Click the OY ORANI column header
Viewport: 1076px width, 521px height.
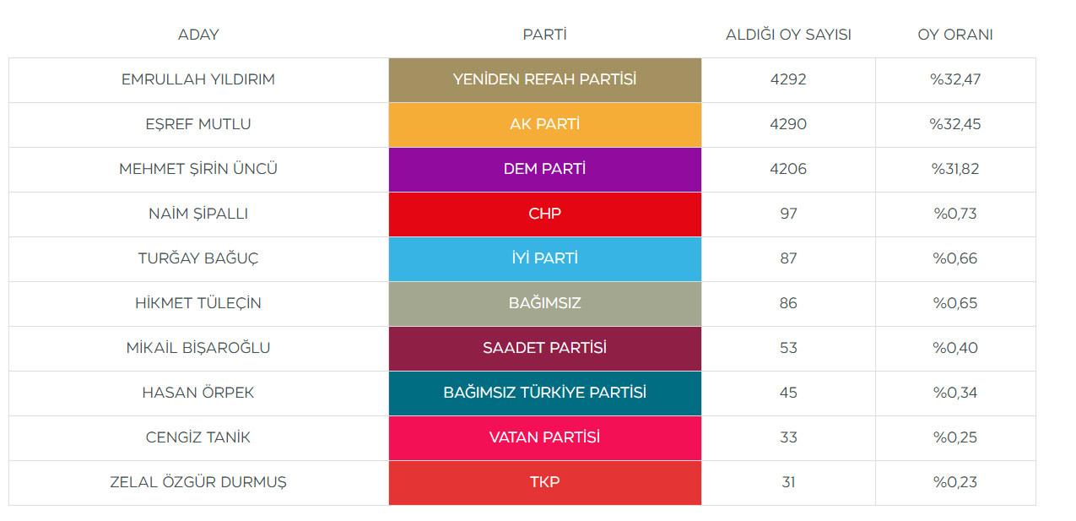click(x=955, y=35)
